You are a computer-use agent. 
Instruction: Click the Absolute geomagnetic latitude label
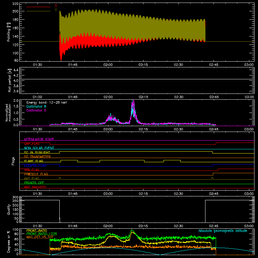coord(223,231)
